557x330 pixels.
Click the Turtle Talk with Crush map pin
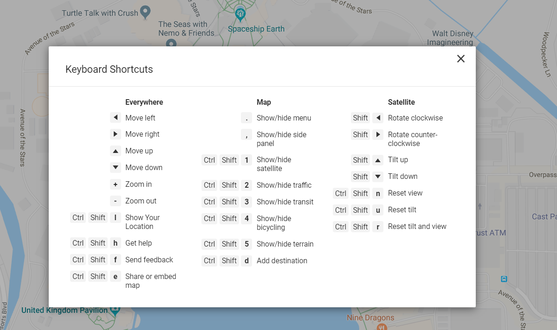145,12
